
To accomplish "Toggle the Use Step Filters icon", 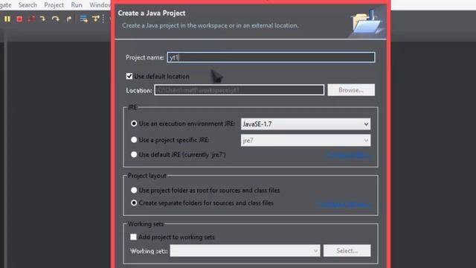I will tap(96, 19).
